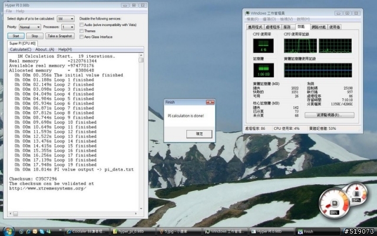
Task: Select the Super PI [CPU #0] tab
Action: [x=22, y=43]
